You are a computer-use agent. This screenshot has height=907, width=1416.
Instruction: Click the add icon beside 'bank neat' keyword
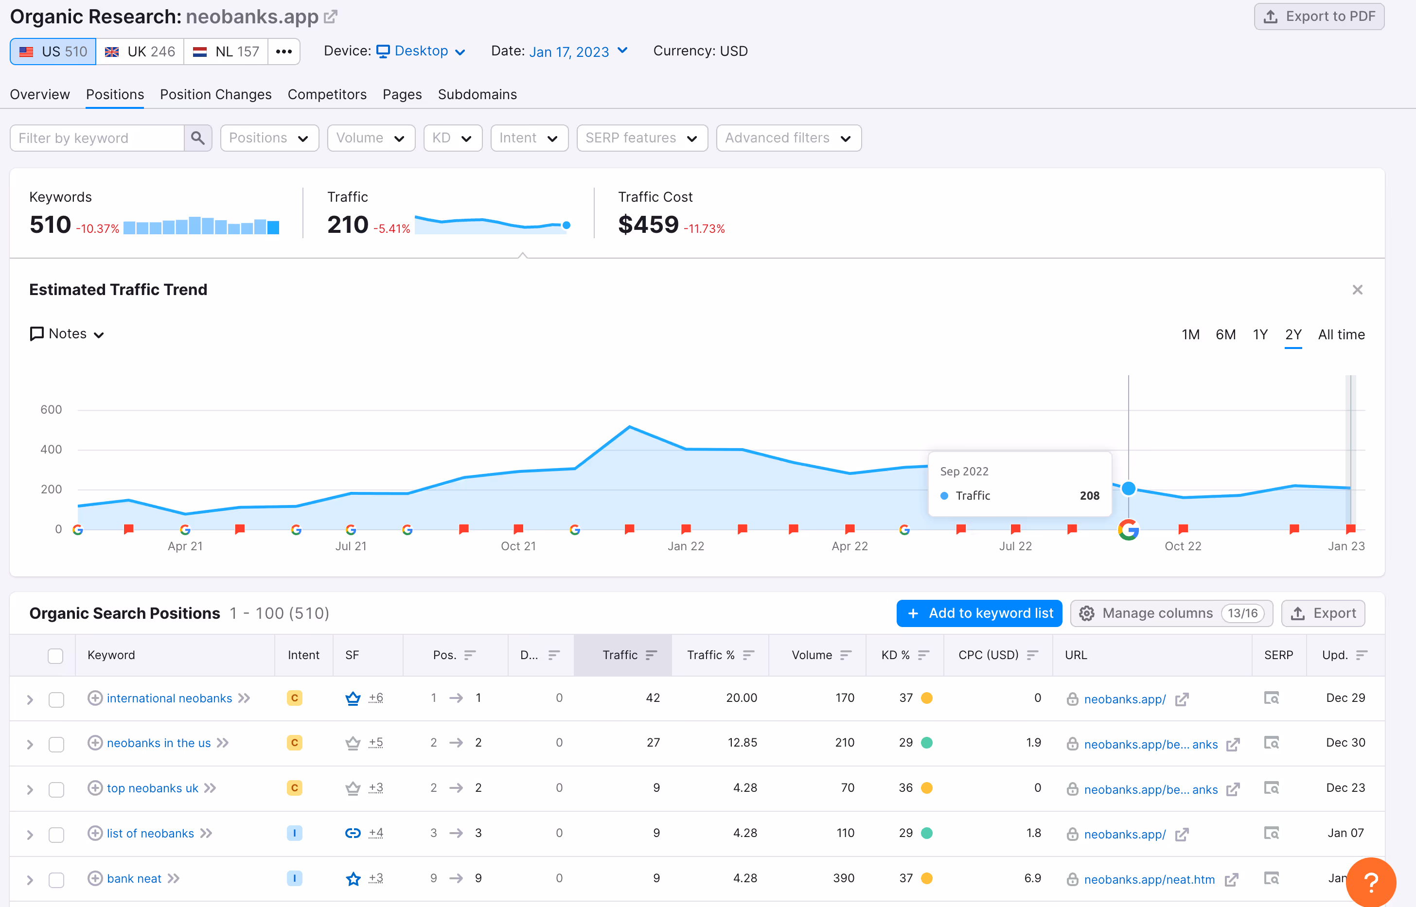point(95,878)
